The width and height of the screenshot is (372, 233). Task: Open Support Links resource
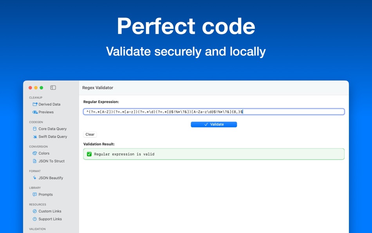point(51,219)
